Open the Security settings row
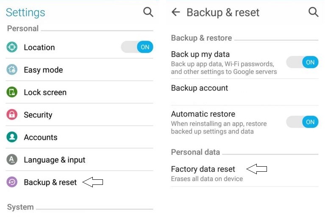Image resolution: width=325 pixels, height=217 pixels. pos(79,115)
